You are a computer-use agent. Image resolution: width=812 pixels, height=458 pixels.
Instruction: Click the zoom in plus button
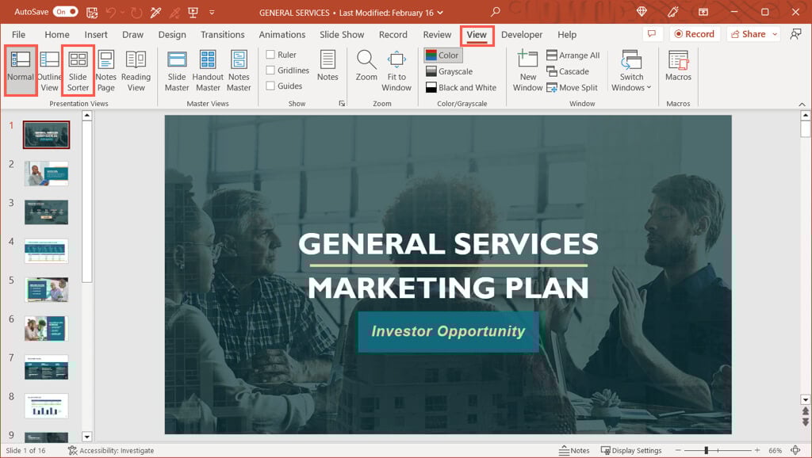click(757, 450)
